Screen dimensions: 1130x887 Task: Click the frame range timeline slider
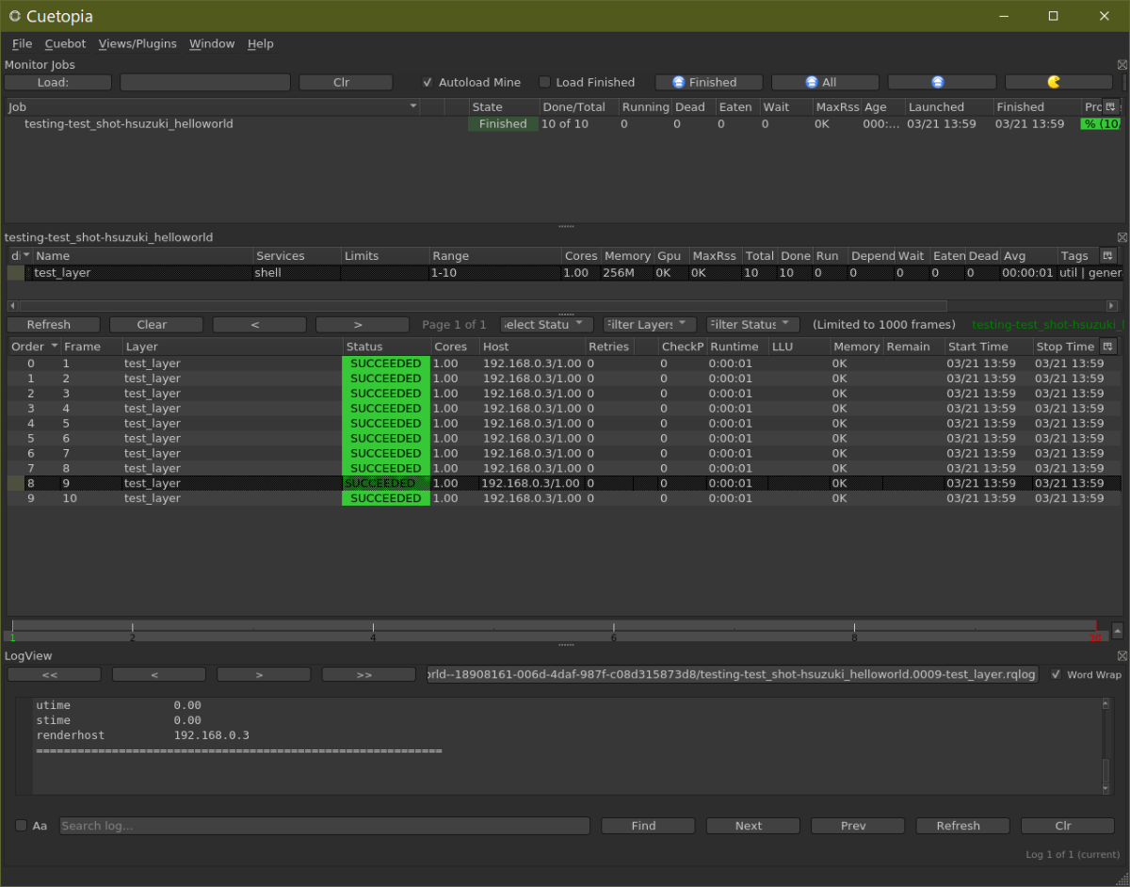click(554, 631)
